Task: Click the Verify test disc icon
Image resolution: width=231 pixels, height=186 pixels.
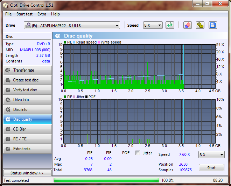Action: [8, 90]
